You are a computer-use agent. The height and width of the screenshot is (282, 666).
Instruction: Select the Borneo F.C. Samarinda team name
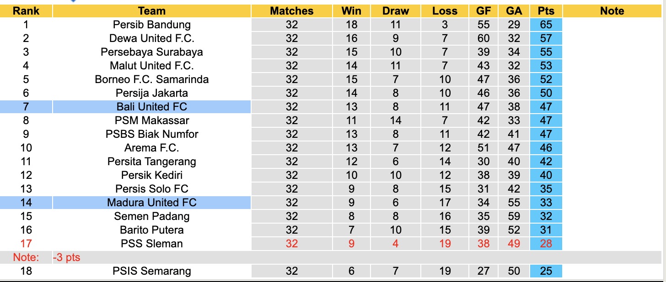click(x=151, y=79)
